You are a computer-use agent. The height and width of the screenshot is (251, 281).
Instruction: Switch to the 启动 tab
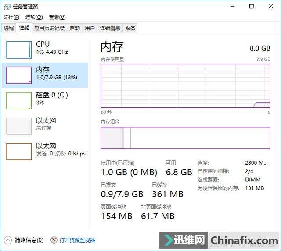(x=75, y=28)
